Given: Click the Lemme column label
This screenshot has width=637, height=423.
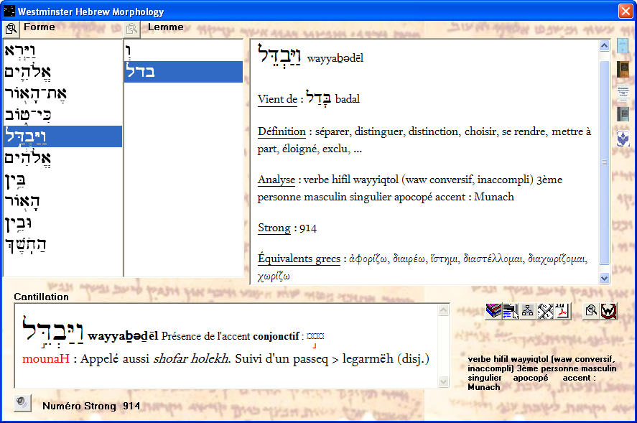Looking at the screenshot, I should (166, 27).
